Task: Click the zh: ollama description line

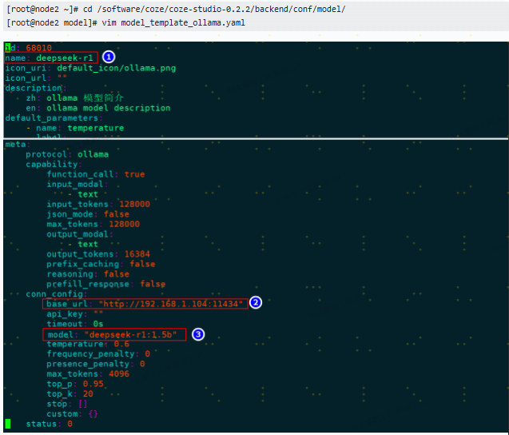Action: point(74,98)
